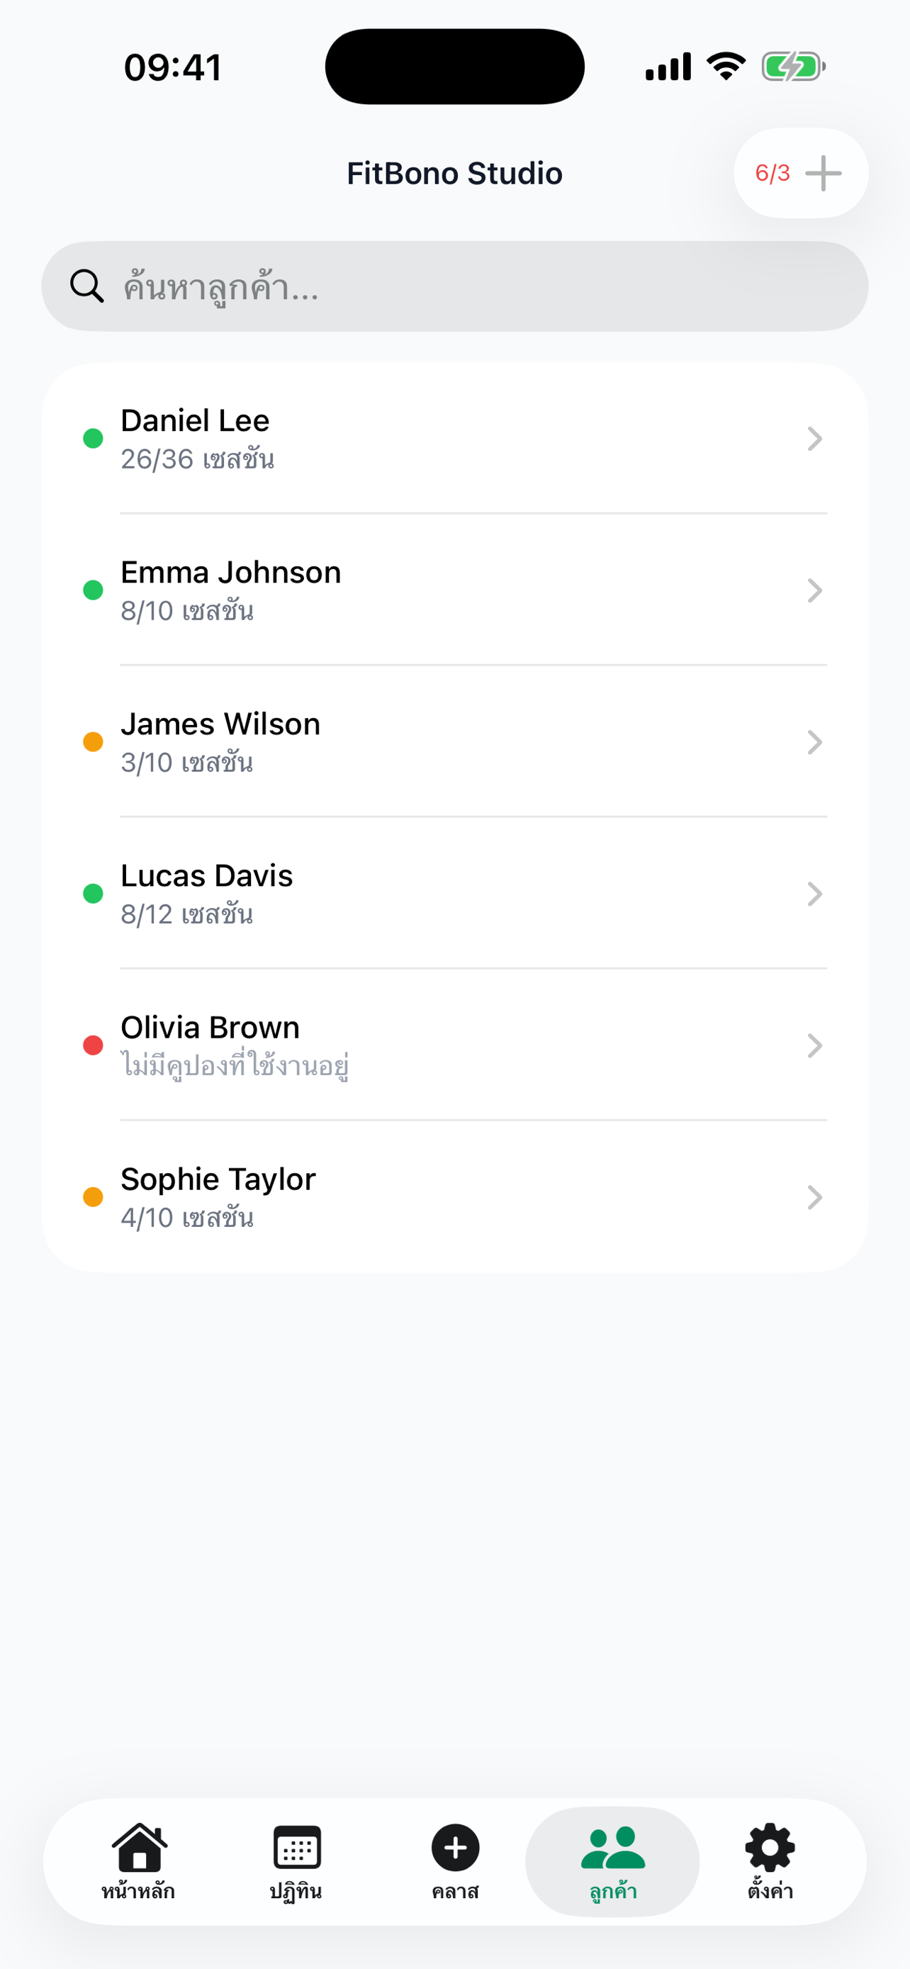Tap the 6/3 client count label
Viewport: 910px width, 1969px height.
[773, 174]
